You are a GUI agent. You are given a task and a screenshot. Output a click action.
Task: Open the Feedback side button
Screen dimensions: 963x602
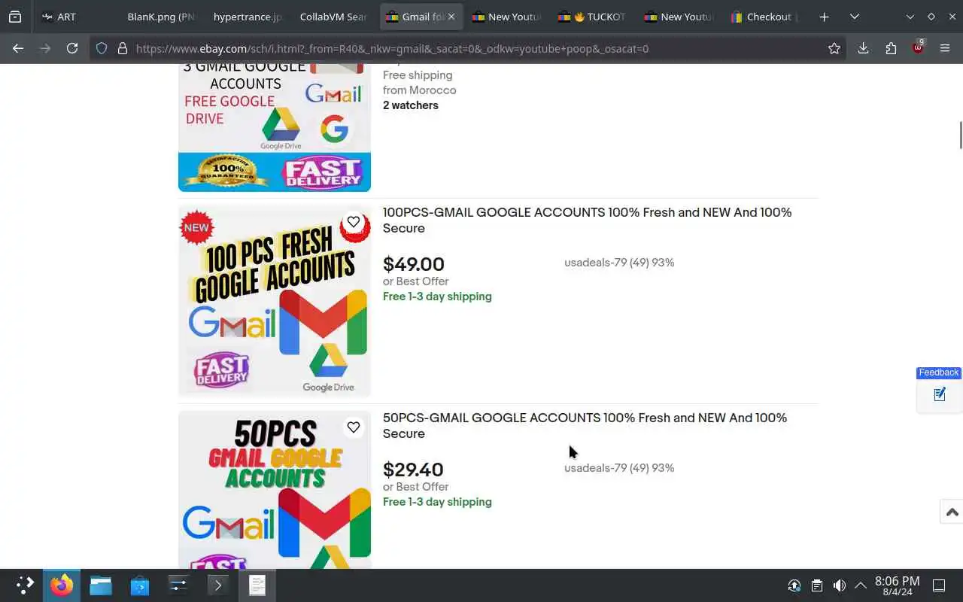tap(938, 372)
